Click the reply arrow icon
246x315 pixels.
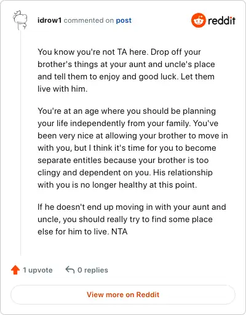(69, 269)
